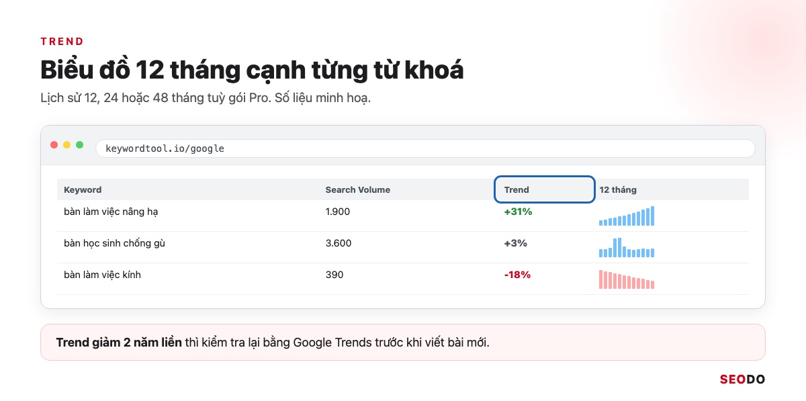Click the red close window dot

click(54, 145)
